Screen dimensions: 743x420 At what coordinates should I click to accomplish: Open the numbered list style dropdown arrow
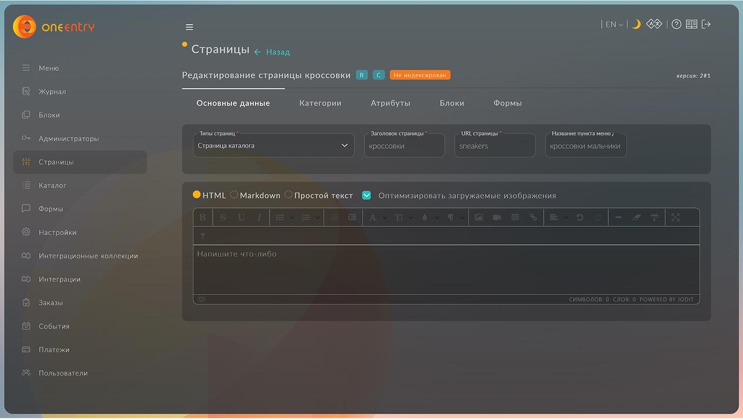coord(318,218)
